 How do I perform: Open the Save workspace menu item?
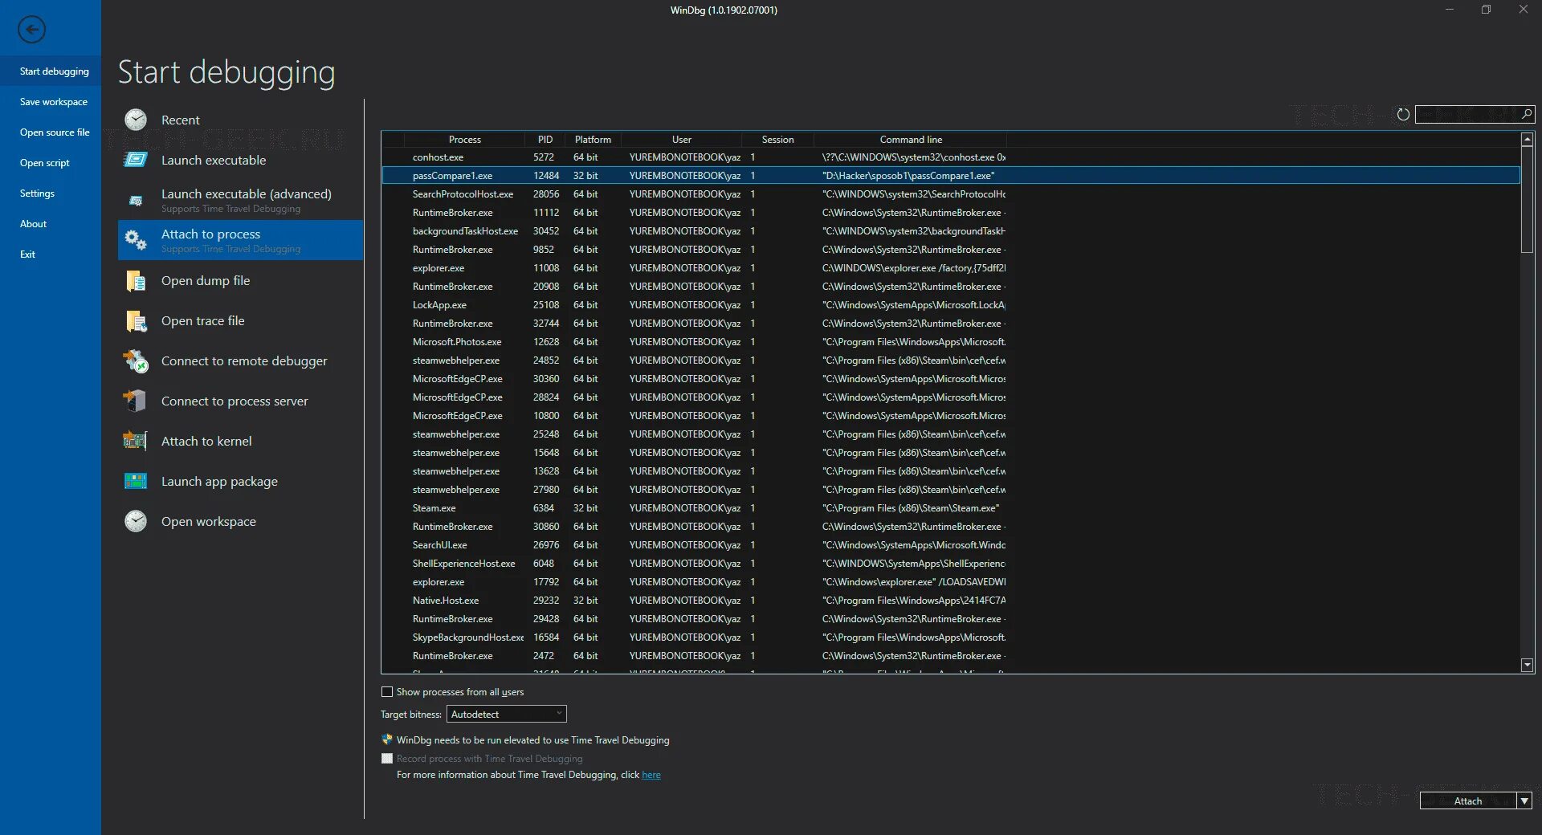click(53, 102)
